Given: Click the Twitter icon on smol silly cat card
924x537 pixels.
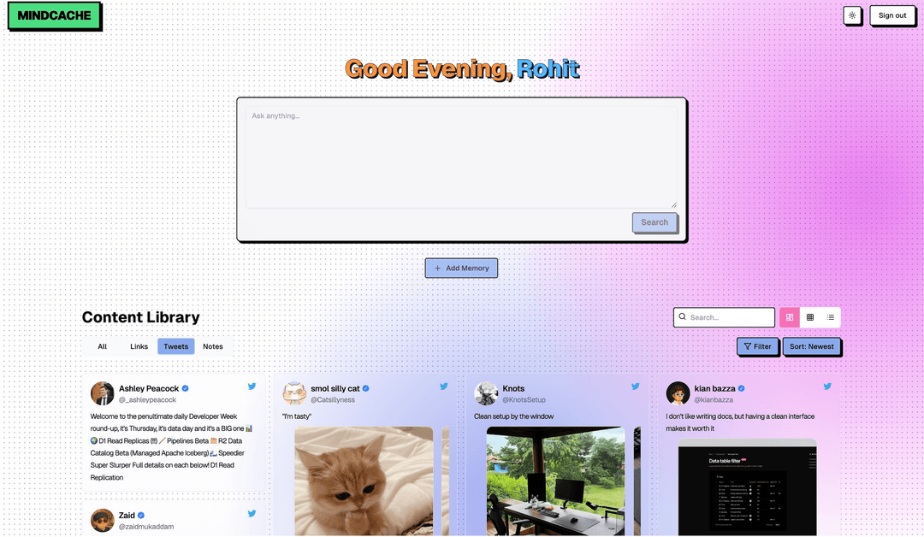Looking at the screenshot, I should click(444, 387).
